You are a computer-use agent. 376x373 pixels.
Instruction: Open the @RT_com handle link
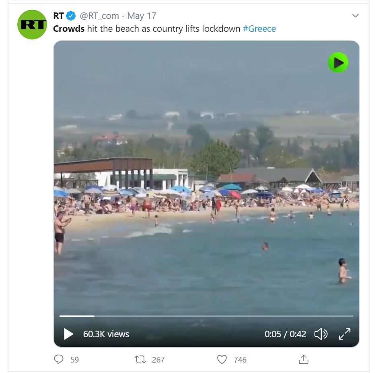(99, 16)
